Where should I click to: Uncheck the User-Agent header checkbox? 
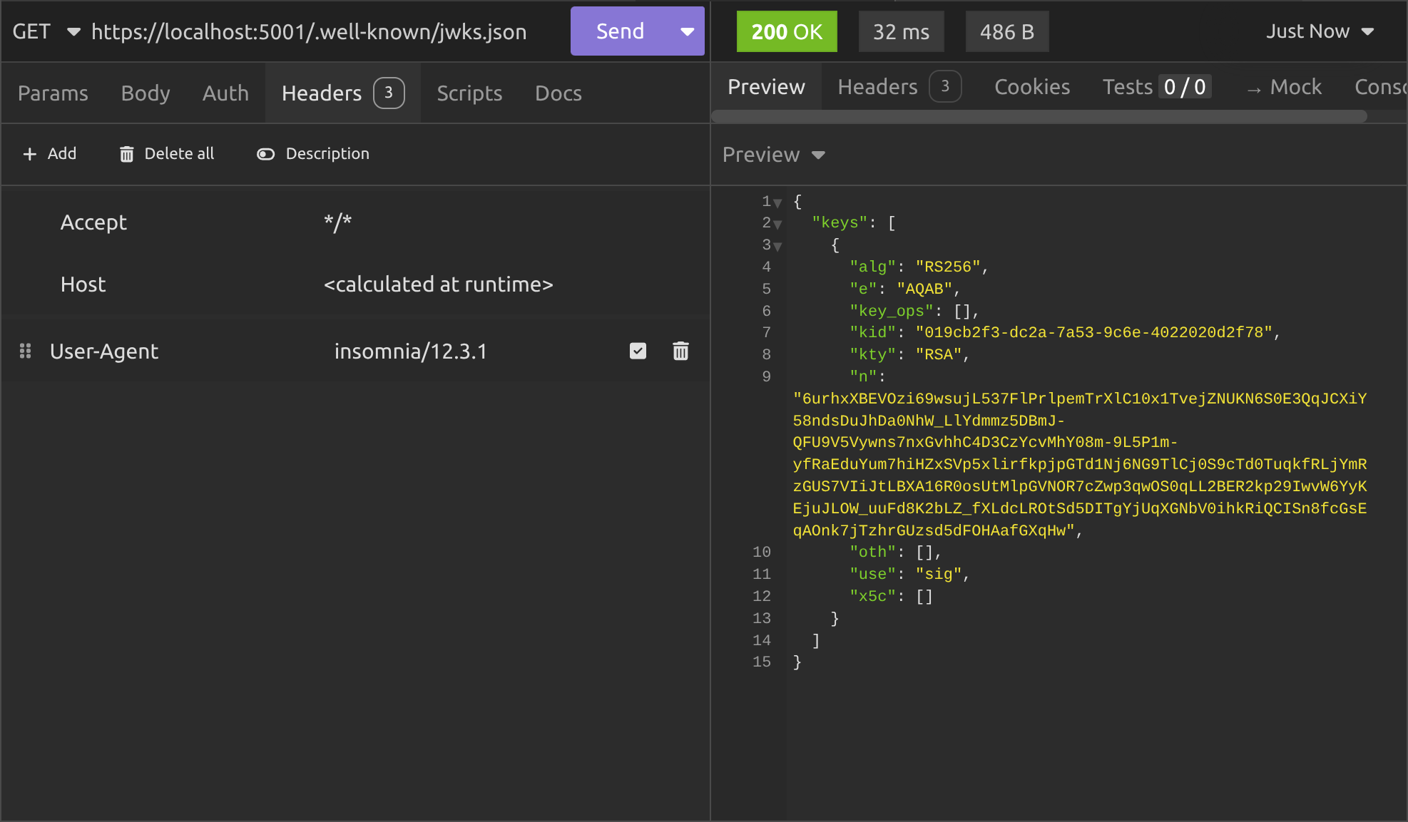click(638, 351)
